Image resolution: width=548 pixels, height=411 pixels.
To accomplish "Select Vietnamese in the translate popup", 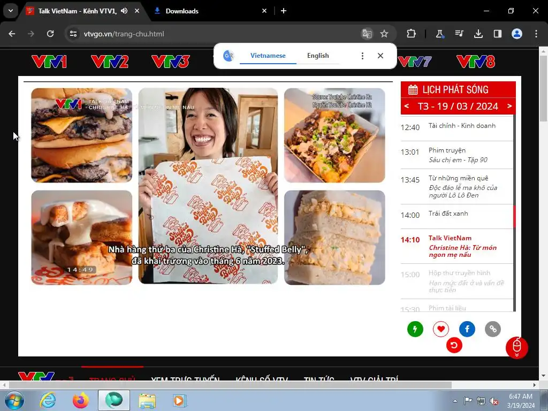I will 268,56.
